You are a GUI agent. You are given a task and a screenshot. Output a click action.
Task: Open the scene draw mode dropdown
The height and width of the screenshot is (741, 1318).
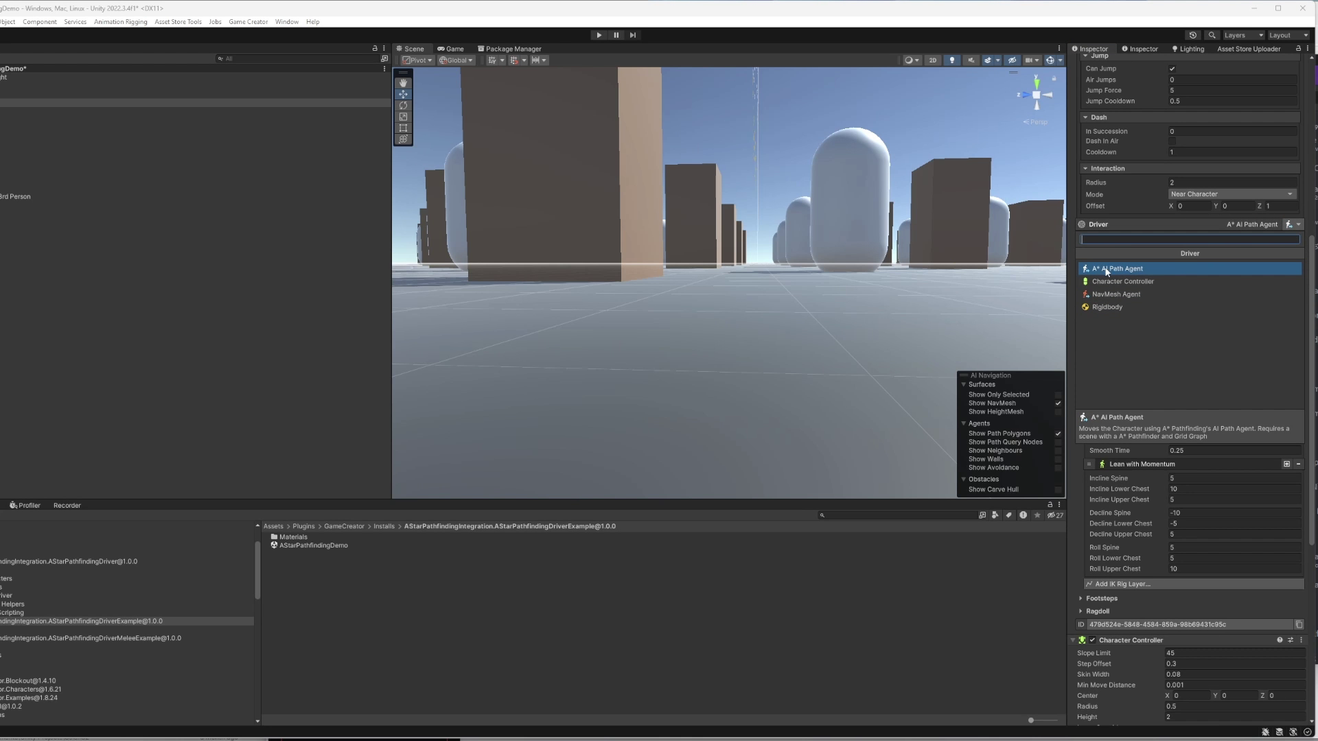tap(911, 60)
